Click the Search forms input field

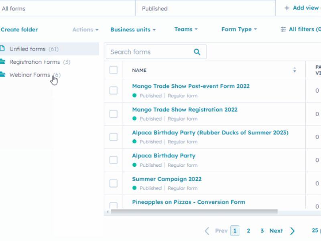pos(156,52)
